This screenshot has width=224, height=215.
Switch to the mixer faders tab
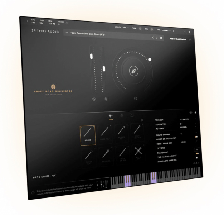pos(121,115)
